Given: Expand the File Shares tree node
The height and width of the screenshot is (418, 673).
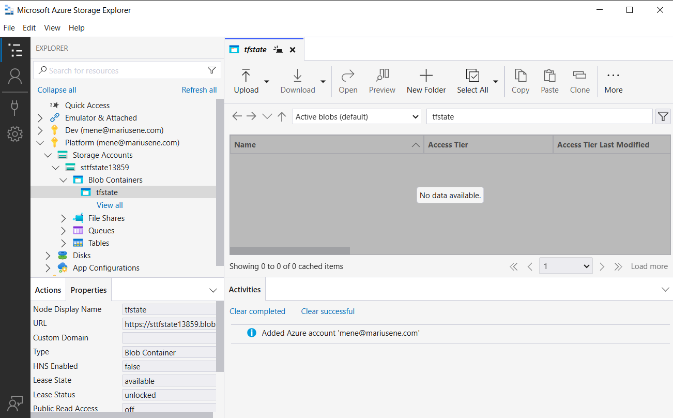Looking at the screenshot, I should coord(64,218).
